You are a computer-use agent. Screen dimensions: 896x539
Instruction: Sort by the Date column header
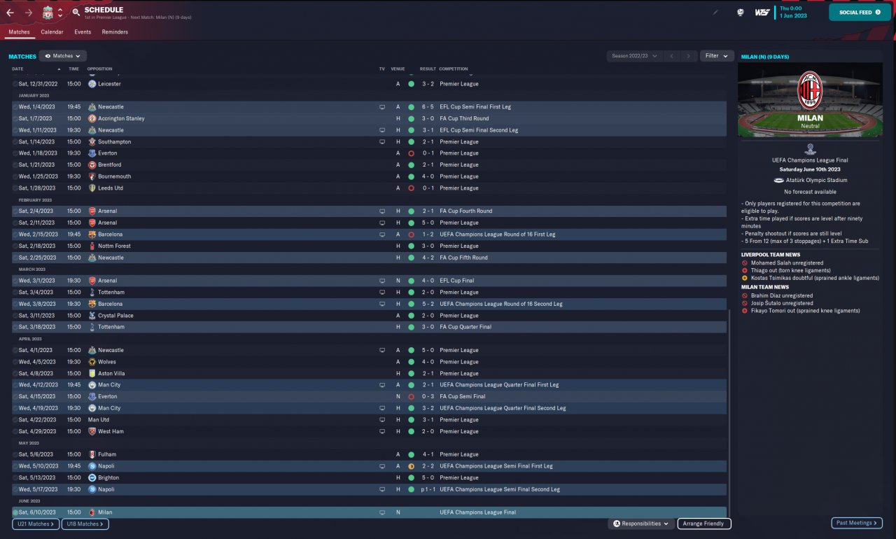pos(17,69)
